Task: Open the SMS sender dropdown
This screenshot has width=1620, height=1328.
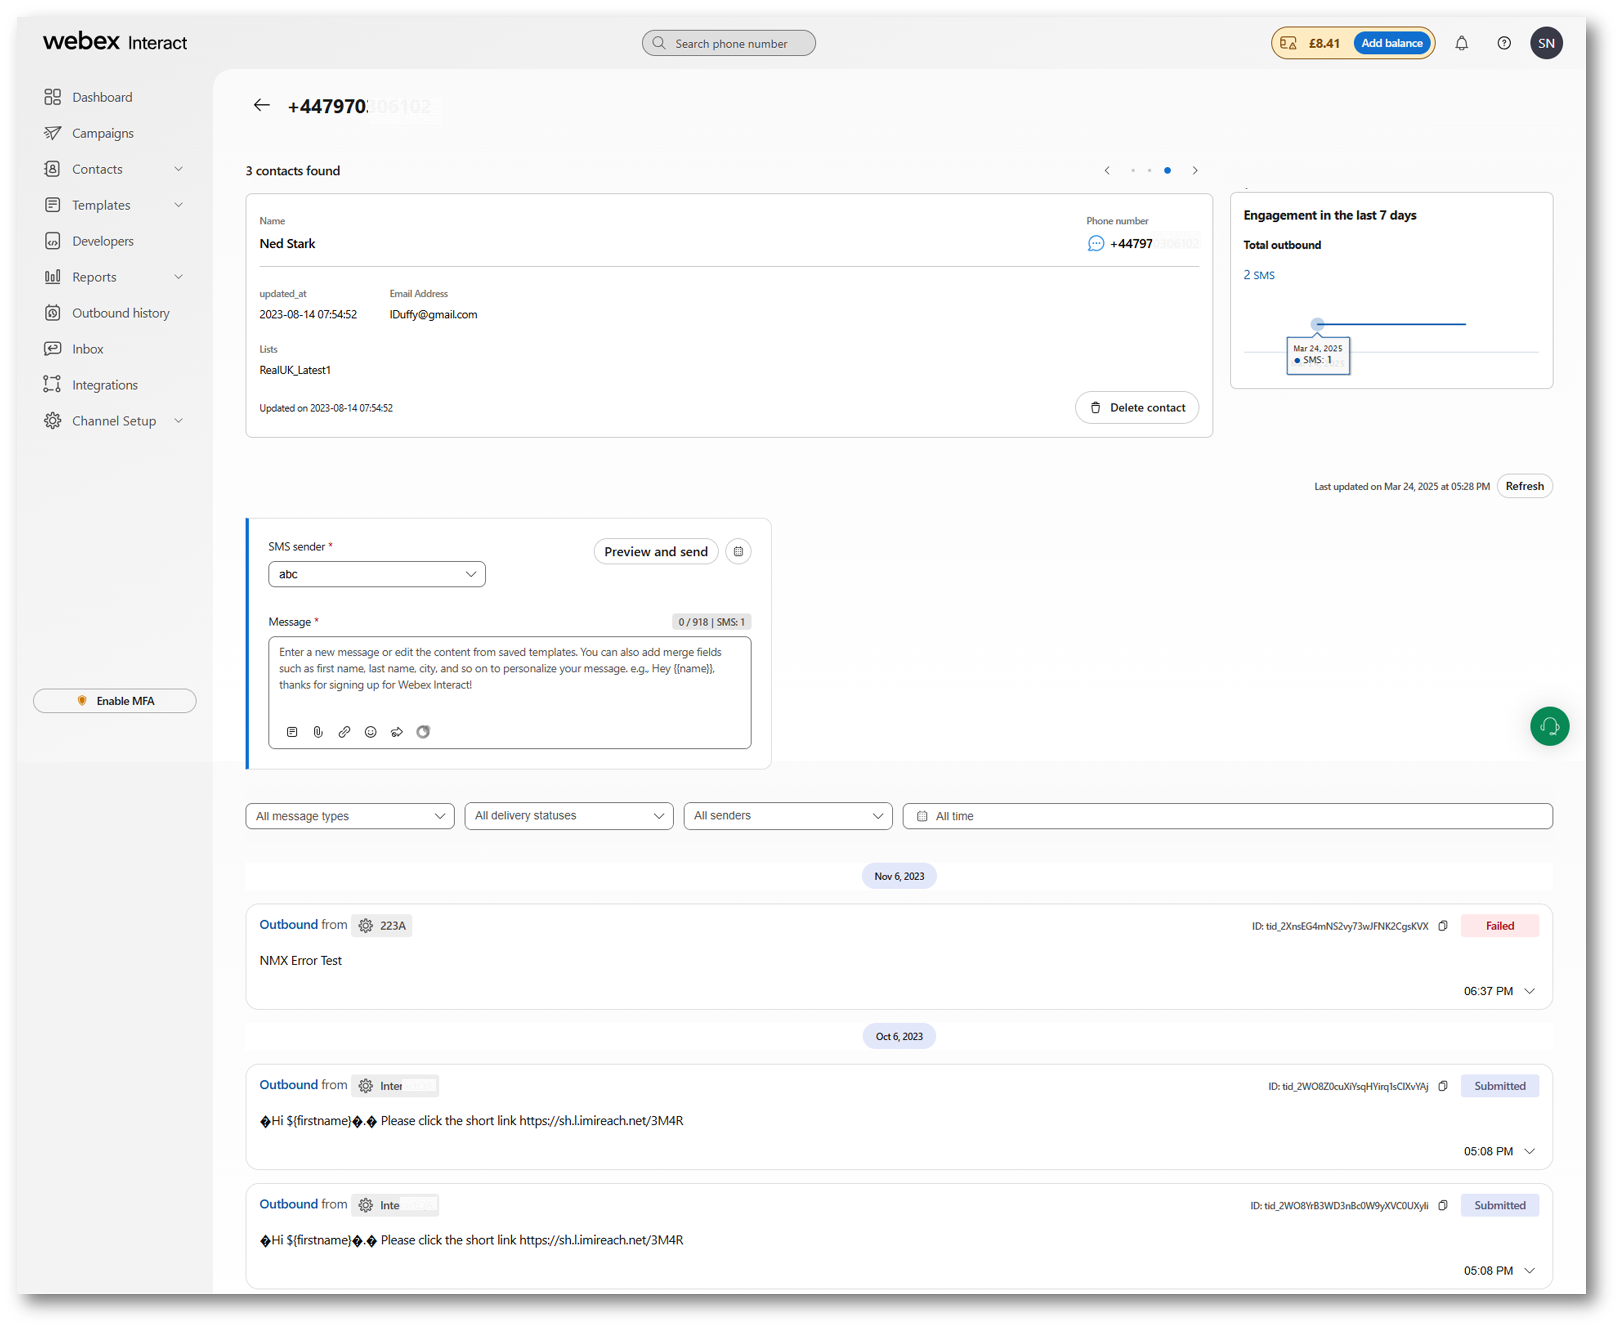Action: point(376,574)
